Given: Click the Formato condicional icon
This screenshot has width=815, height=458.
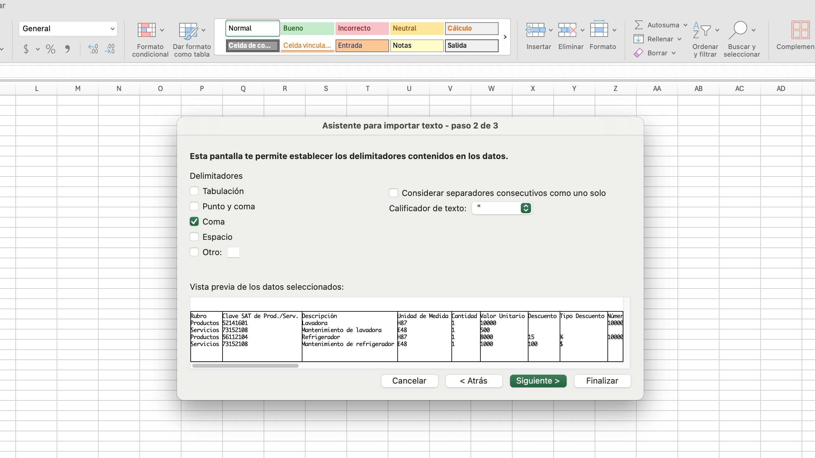Looking at the screenshot, I should 147,30.
